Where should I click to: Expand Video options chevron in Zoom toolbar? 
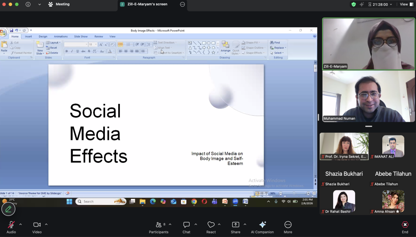coord(46,224)
